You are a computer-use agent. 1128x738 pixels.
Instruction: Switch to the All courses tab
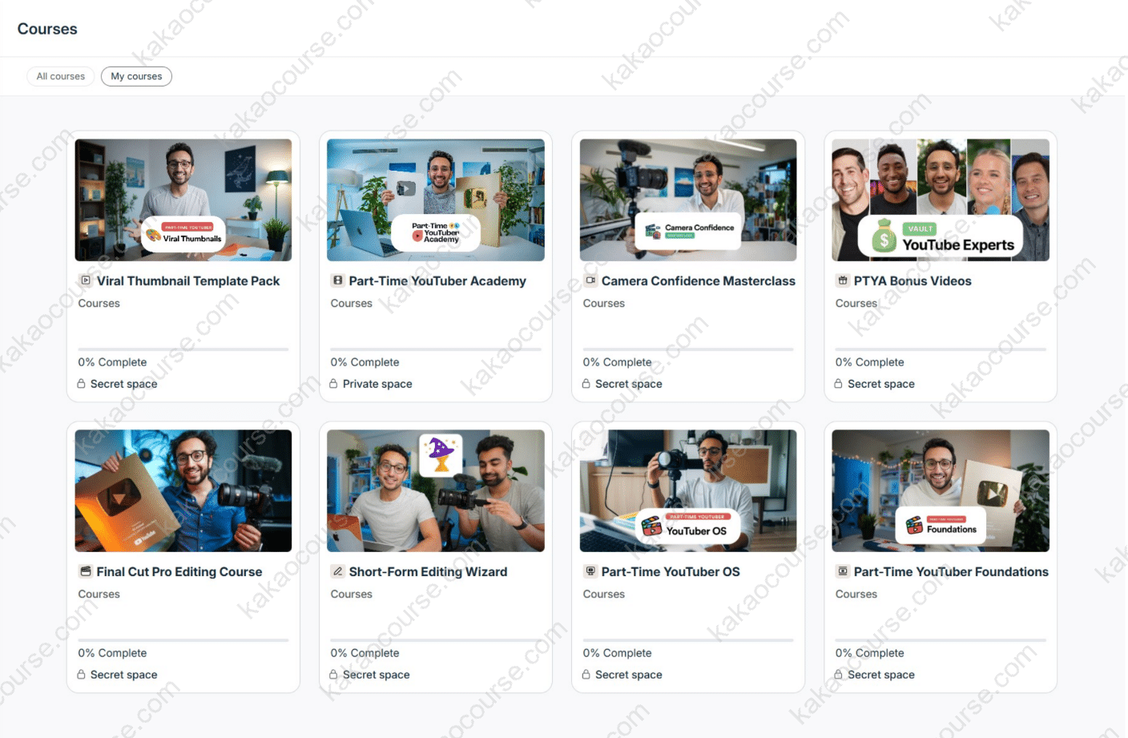tap(60, 76)
